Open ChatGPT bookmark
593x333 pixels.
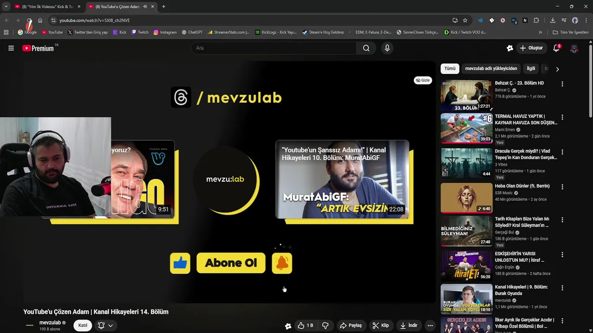pos(192,32)
